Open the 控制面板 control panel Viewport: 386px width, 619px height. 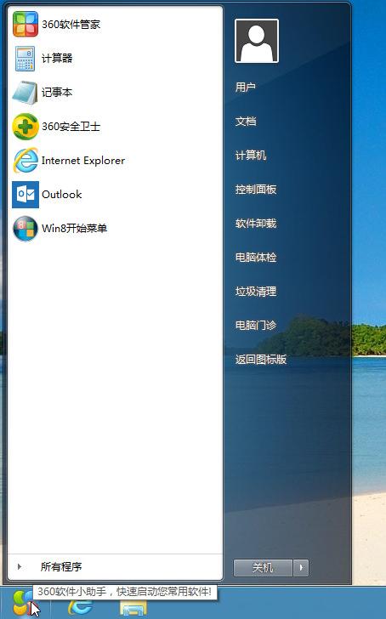pyautogui.click(x=256, y=189)
